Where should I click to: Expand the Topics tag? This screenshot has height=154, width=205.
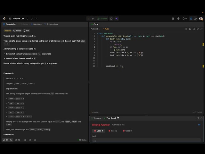pyautogui.click(x=17, y=31)
